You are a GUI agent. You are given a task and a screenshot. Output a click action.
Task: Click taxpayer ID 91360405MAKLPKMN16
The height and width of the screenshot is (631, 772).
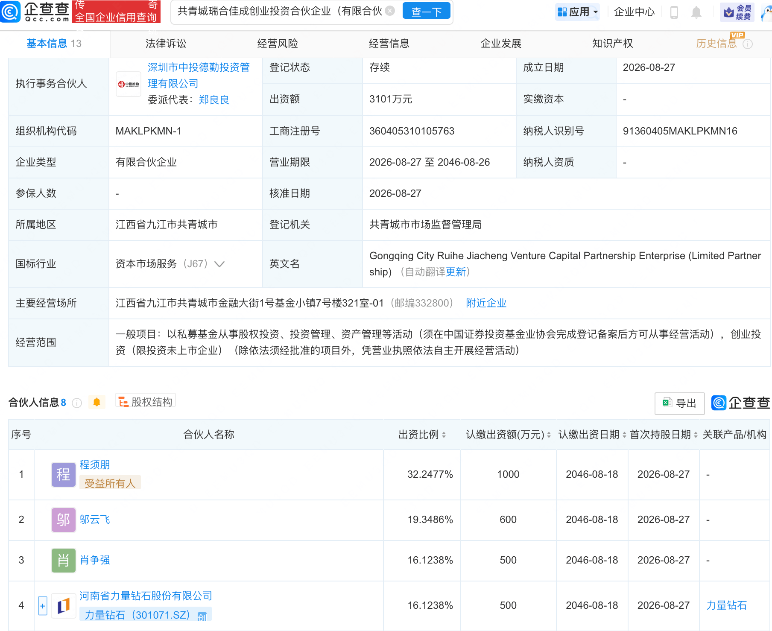tap(680, 131)
